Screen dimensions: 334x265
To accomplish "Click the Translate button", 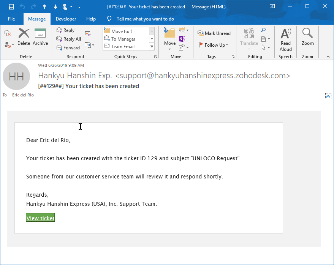I will (x=249, y=39).
